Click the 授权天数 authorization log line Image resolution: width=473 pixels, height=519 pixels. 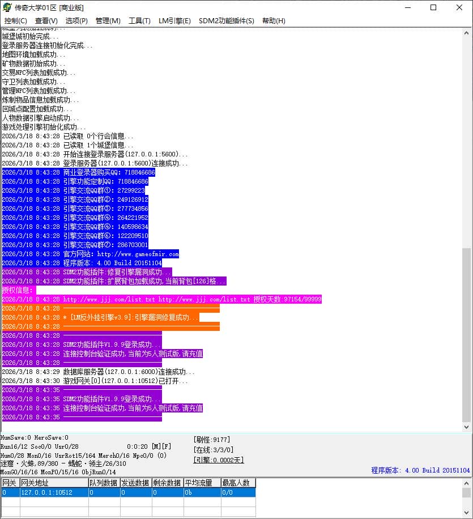pyautogui.click(x=162, y=300)
